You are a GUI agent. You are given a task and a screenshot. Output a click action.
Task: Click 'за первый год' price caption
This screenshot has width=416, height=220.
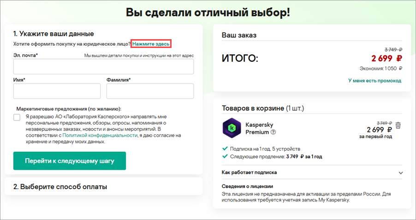coord(375,137)
